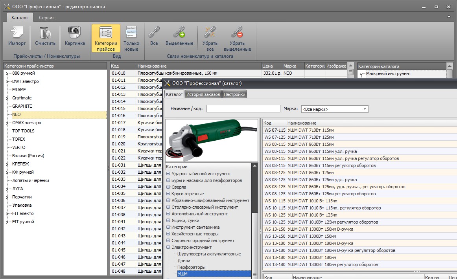Expand the Ударно-забивной инструмент category
The height and width of the screenshot is (279, 457).
pos(168,174)
